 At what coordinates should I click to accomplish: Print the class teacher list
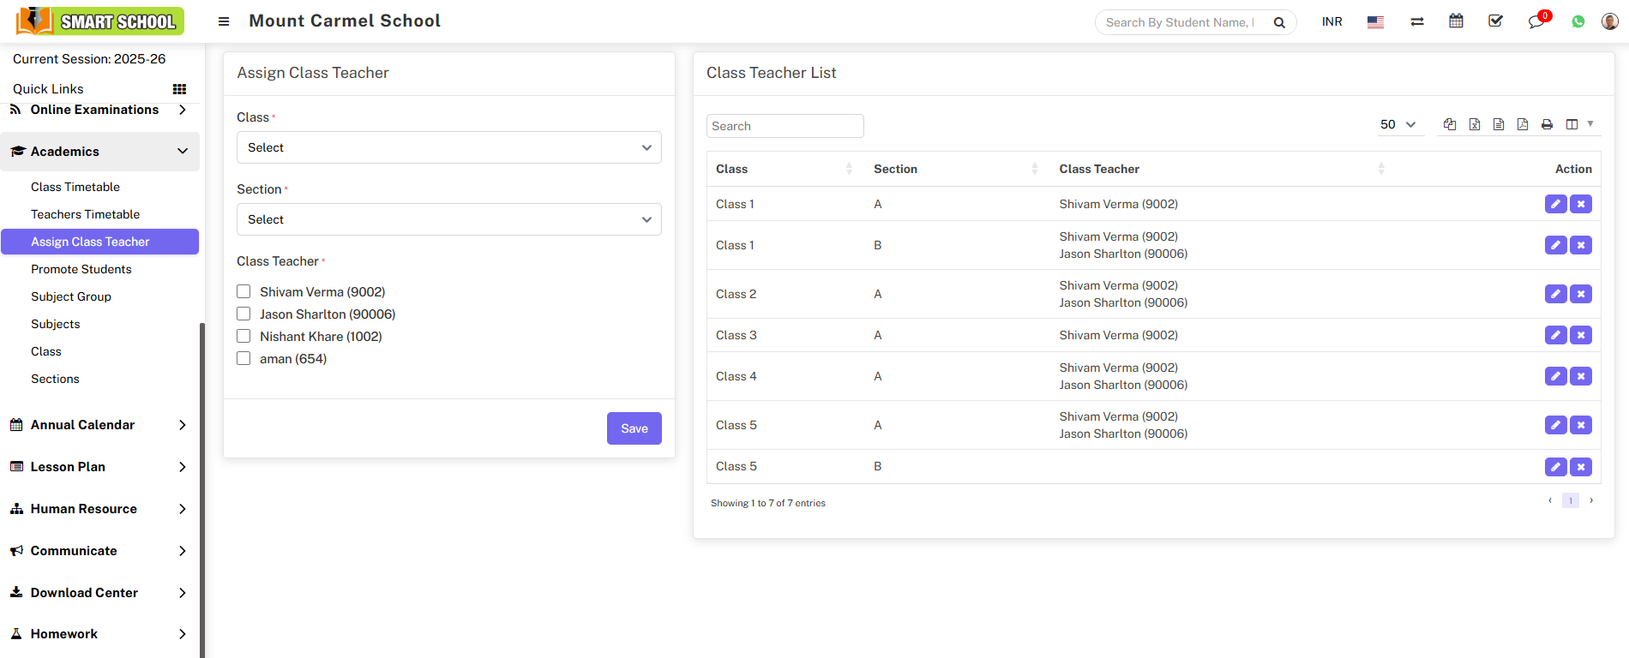click(1547, 124)
